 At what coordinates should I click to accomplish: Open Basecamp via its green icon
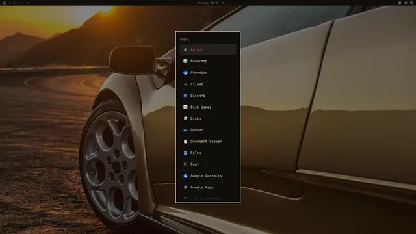pyautogui.click(x=185, y=61)
